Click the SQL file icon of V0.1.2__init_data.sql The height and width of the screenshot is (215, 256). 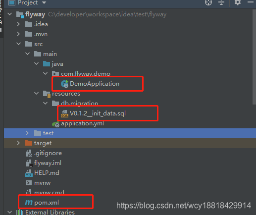click(64, 113)
